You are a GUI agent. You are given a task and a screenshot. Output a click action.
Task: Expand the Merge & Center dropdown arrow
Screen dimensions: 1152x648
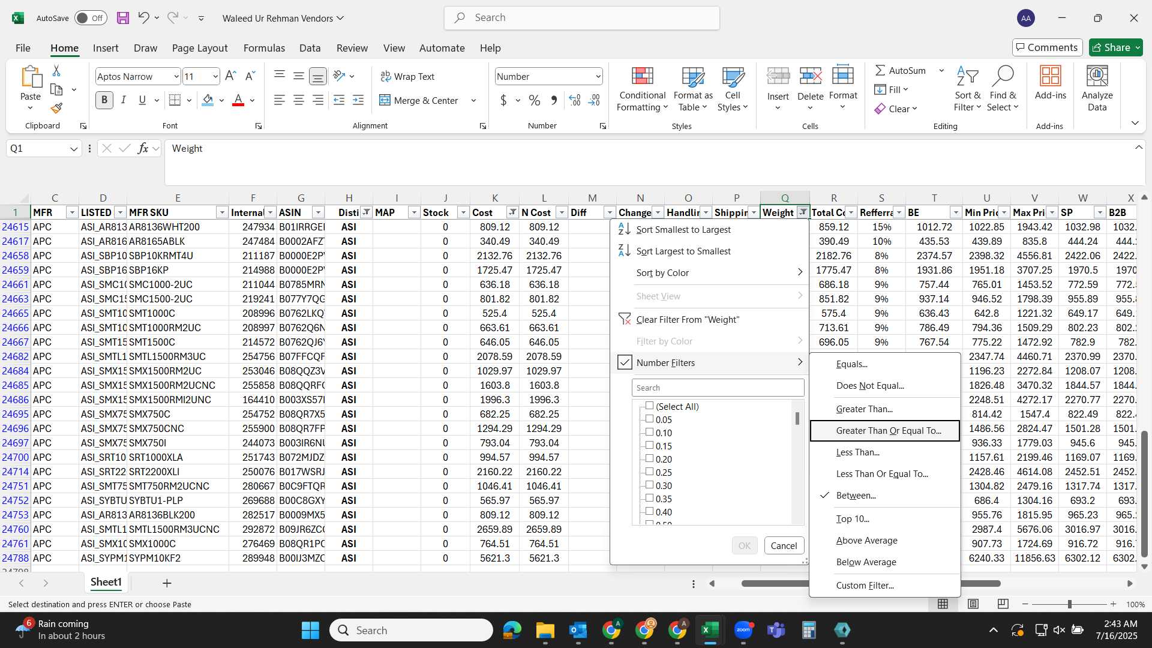473,100
